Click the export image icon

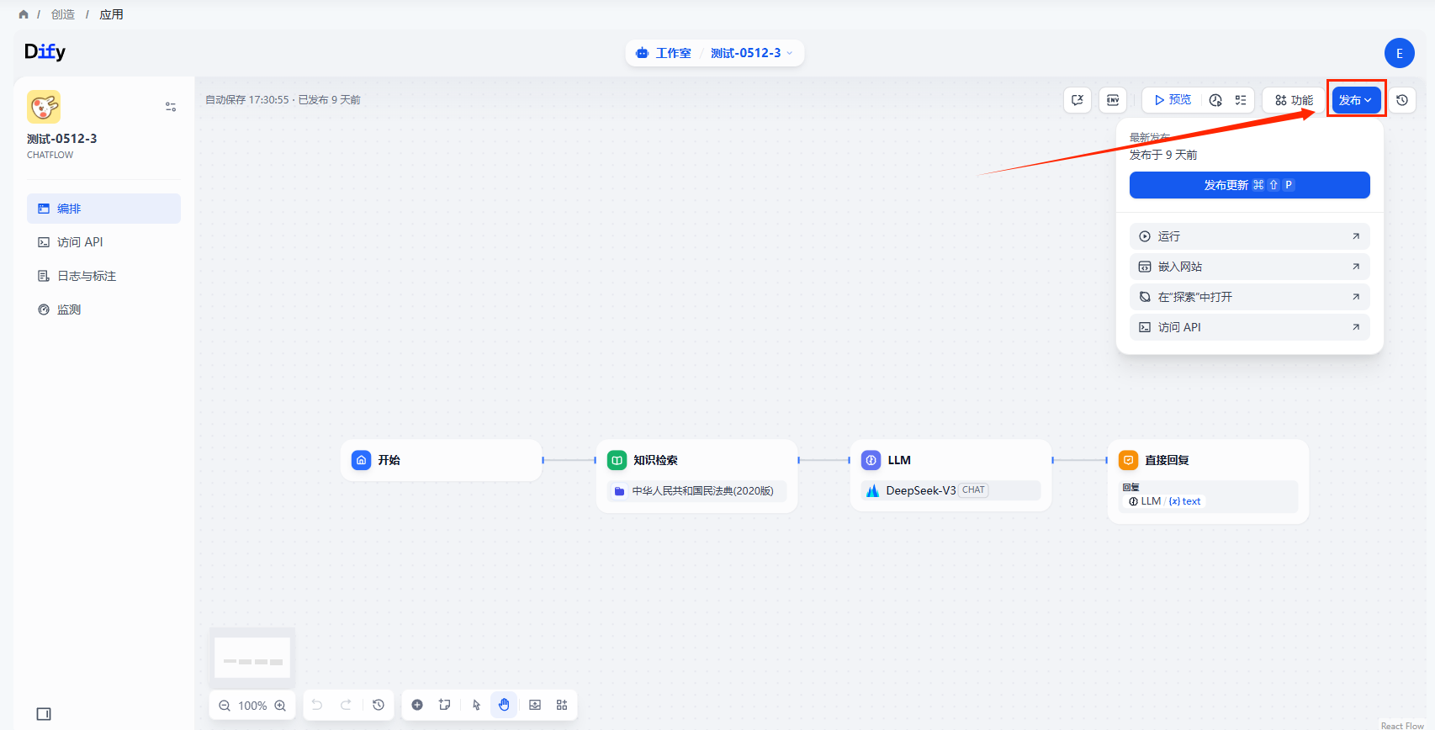pyautogui.click(x=535, y=705)
